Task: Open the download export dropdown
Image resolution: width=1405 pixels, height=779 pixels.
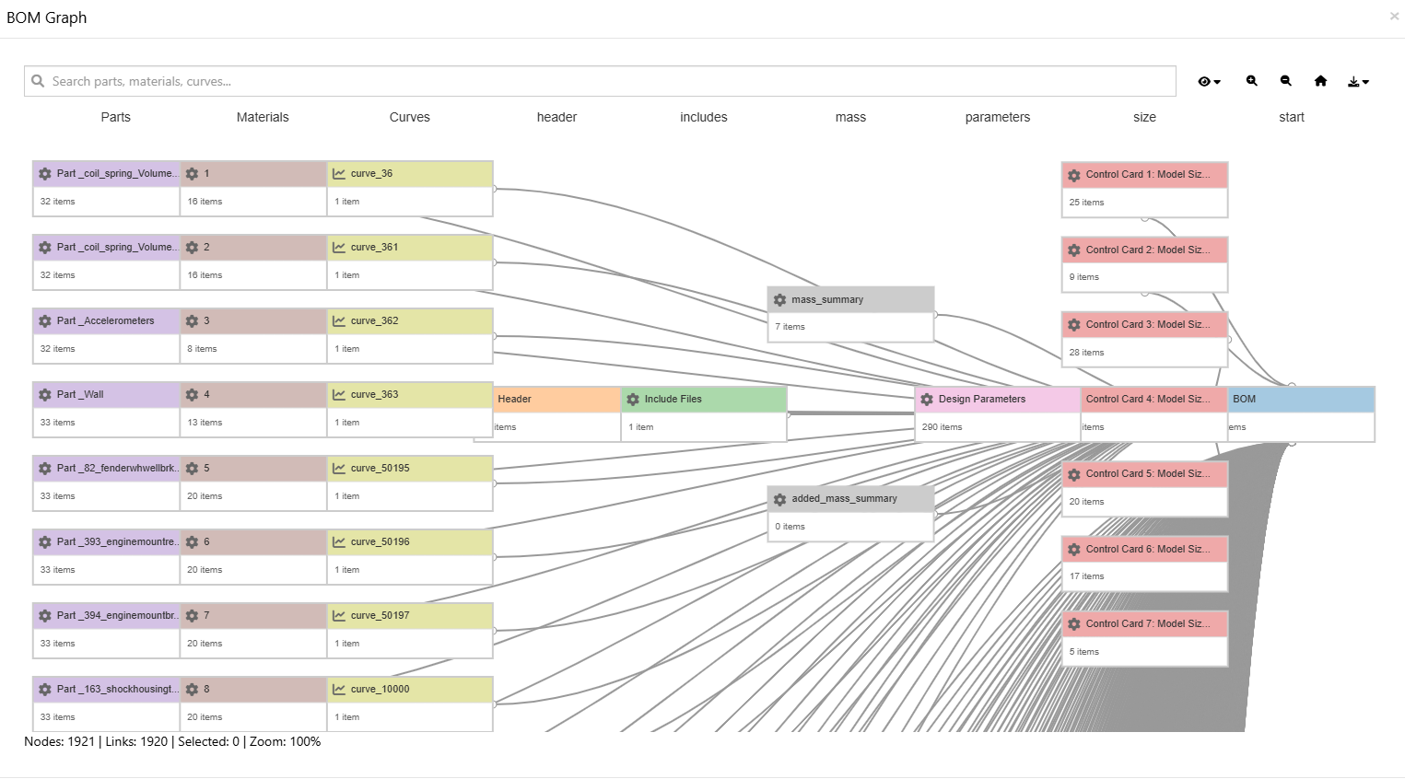Action: point(1358,82)
